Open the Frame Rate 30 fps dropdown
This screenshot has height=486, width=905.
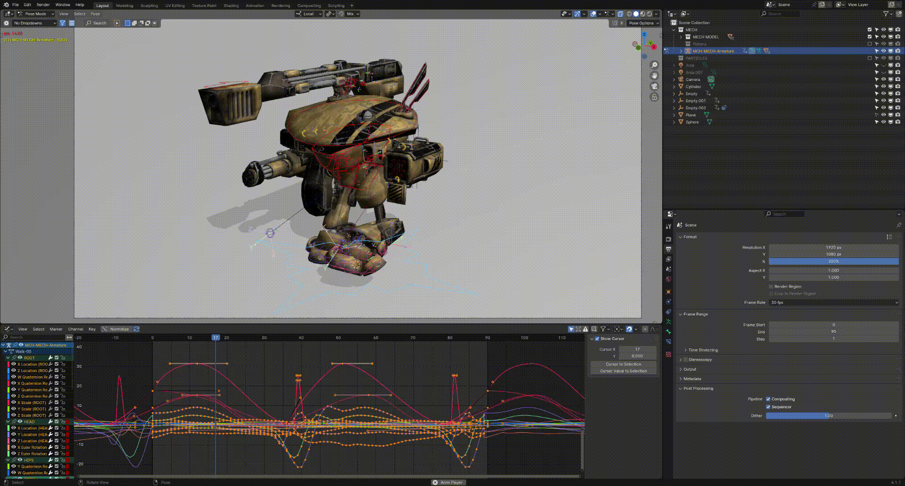coord(834,302)
